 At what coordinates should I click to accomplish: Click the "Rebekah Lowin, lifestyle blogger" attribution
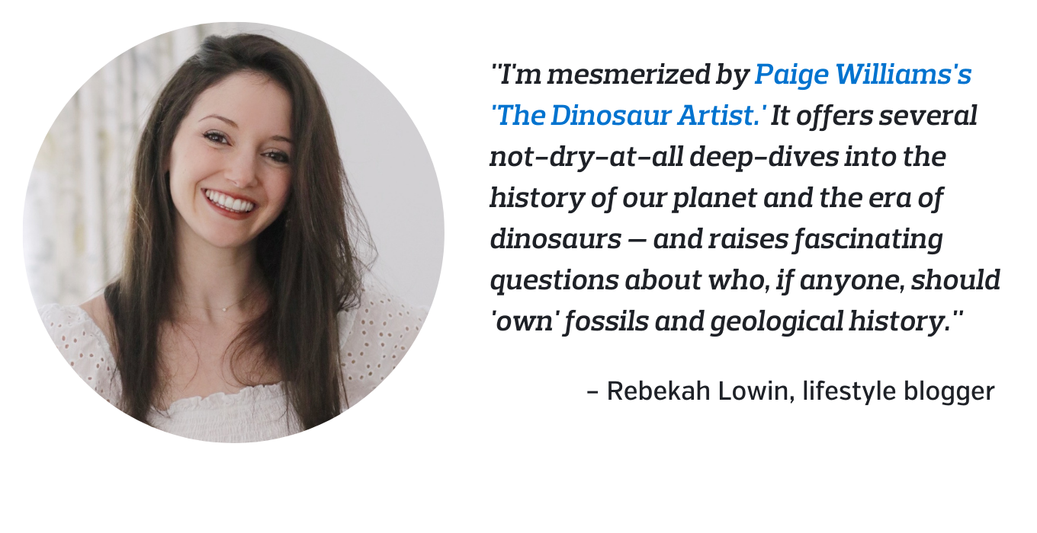(791, 391)
